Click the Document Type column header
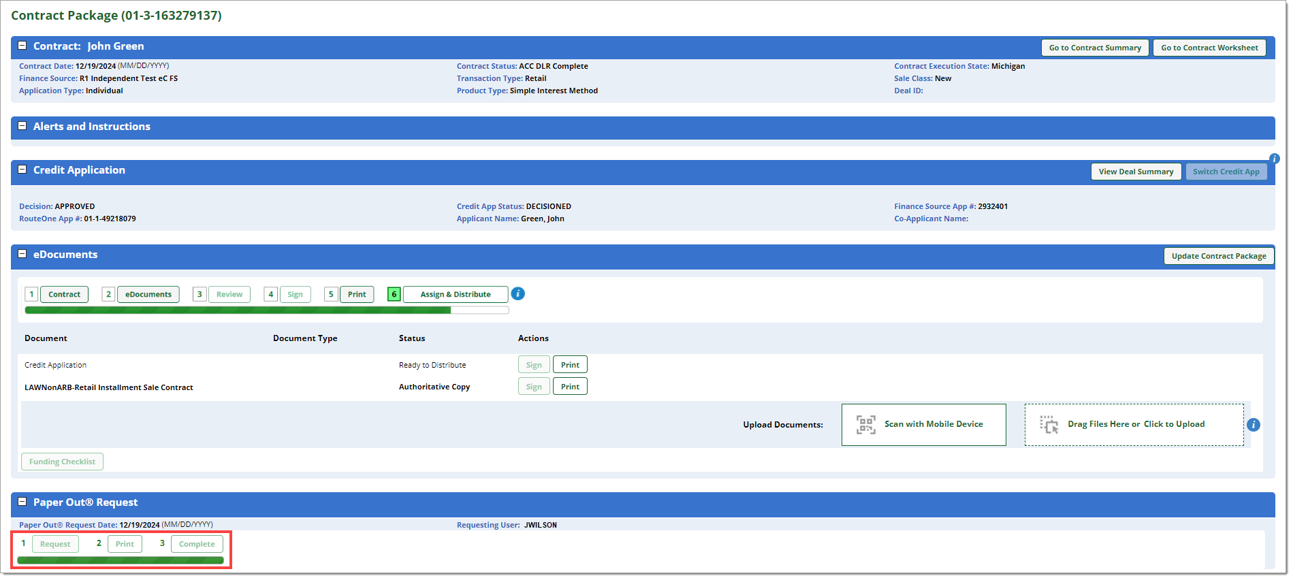This screenshot has width=1291, height=578. click(305, 338)
